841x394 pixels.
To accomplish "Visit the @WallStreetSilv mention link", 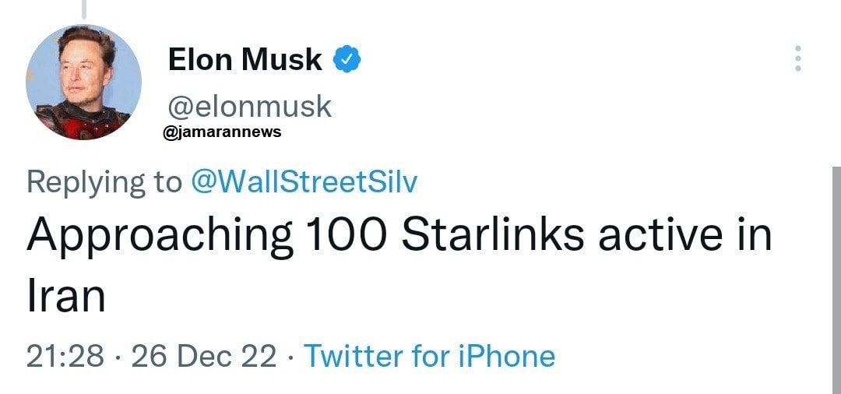I will 304,182.
